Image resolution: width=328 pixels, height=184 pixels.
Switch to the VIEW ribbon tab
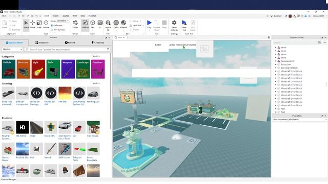coord(83,16)
